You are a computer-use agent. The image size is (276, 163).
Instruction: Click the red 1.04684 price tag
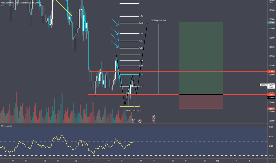pos(271,95)
